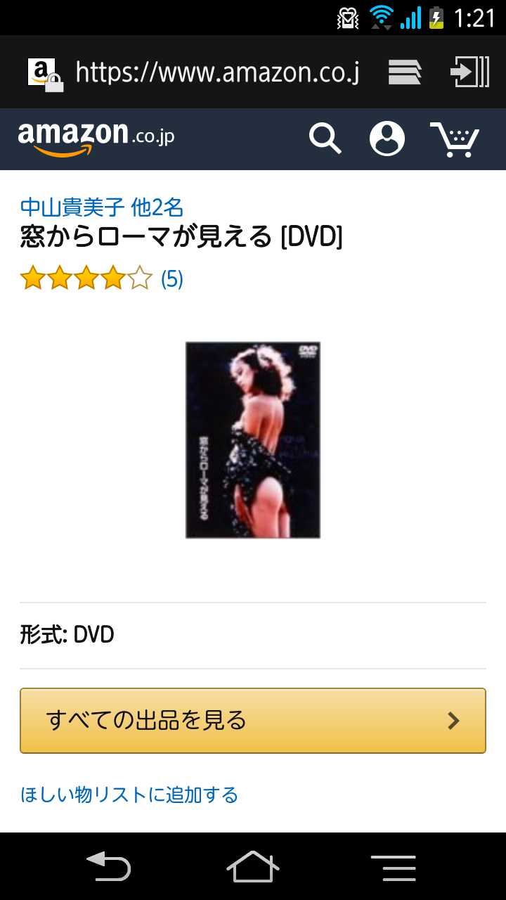Open the Android menu navigation button
Image resolution: width=506 pixels, height=900 pixels.
394,868
